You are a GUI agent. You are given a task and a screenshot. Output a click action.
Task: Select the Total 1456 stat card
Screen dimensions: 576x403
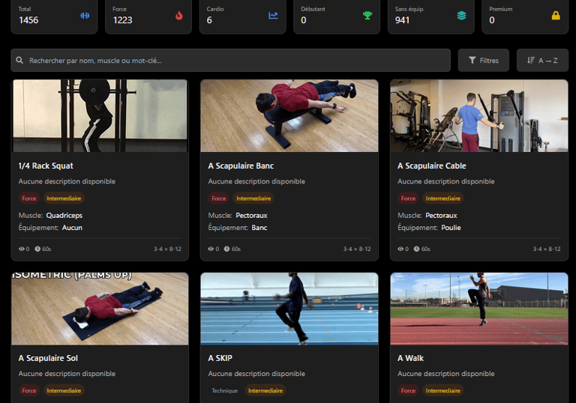tap(54, 16)
